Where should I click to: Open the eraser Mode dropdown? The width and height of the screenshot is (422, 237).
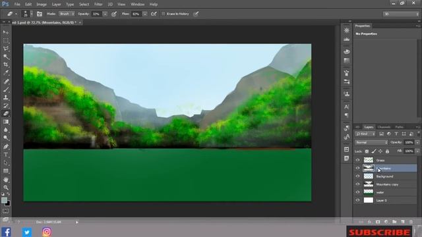click(67, 14)
